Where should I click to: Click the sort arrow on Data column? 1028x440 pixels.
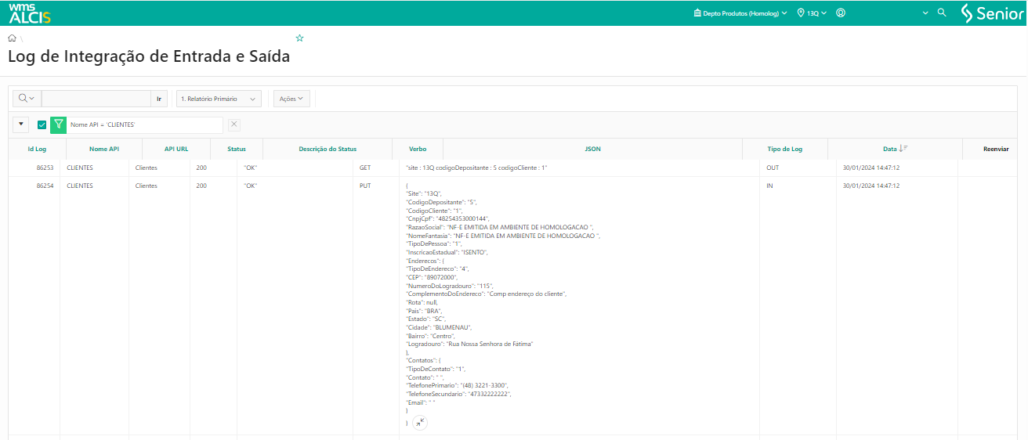(x=904, y=149)
